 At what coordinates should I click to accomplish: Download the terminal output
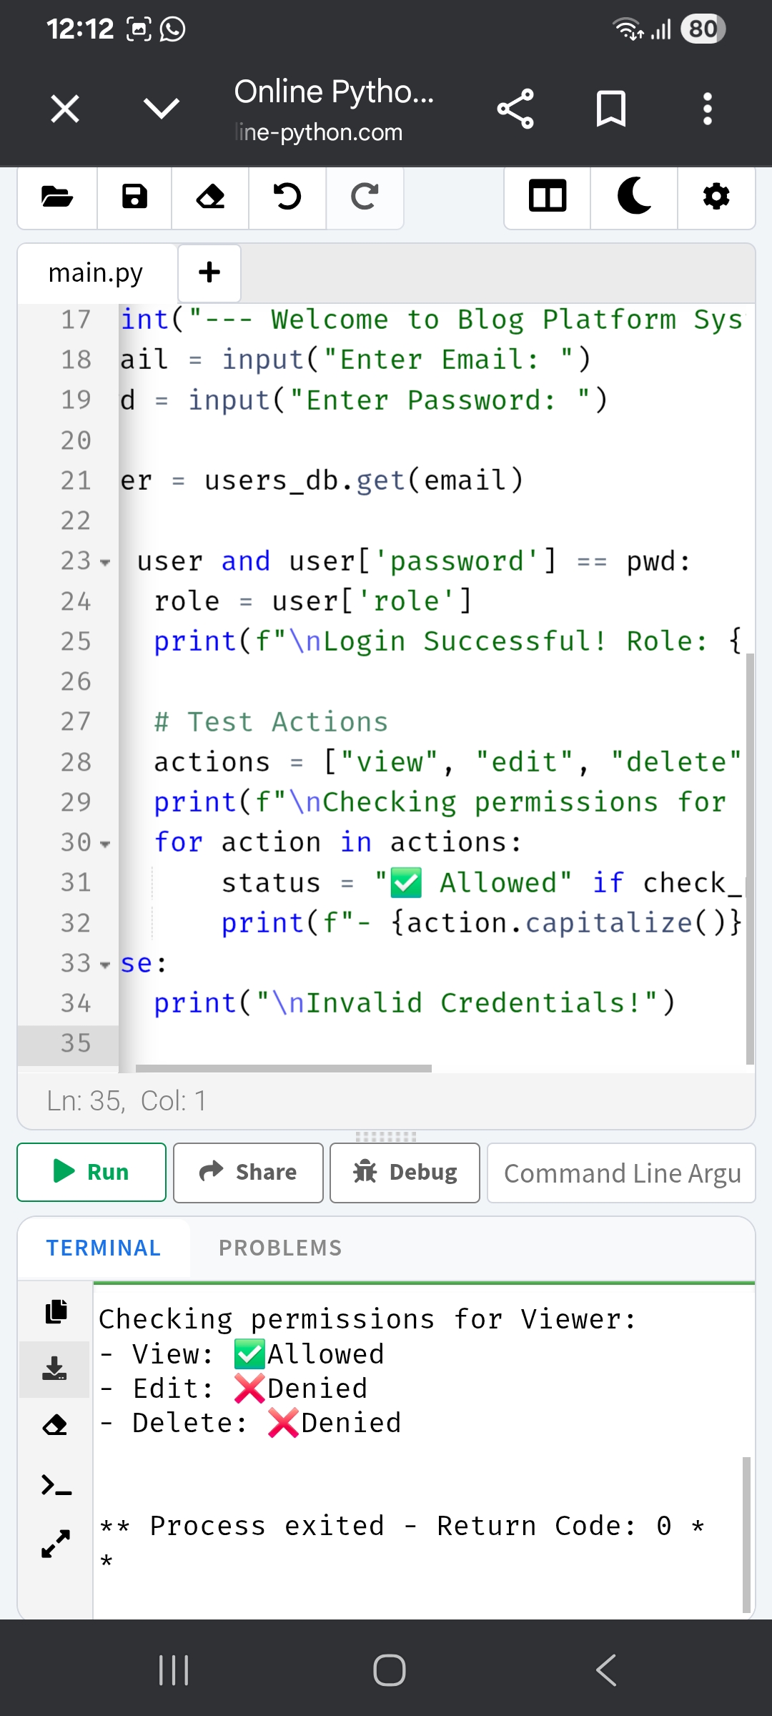55,1369
